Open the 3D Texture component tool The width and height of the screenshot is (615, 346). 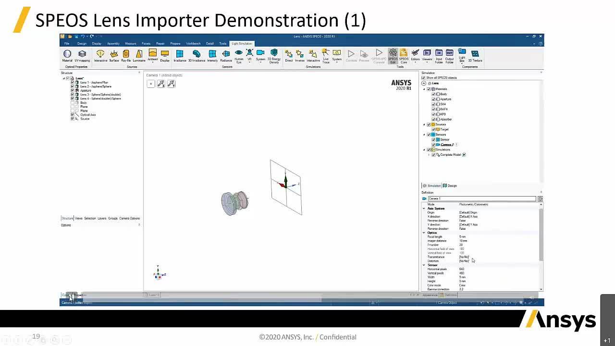click(x=475, y=54)
